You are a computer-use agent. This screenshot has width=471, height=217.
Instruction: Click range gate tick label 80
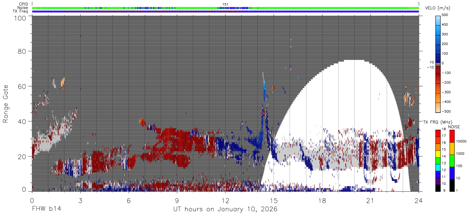coord(23,51)
